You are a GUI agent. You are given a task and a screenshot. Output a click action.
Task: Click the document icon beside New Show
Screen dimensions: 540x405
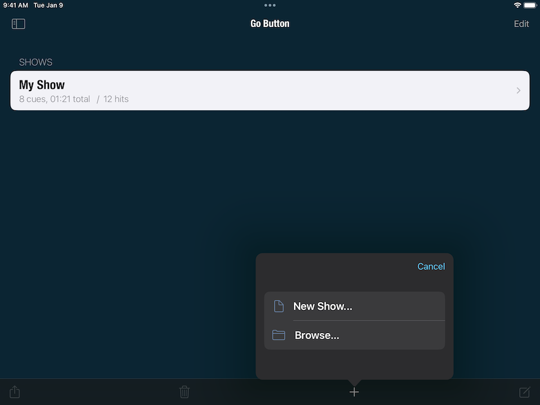pos(278,307)
